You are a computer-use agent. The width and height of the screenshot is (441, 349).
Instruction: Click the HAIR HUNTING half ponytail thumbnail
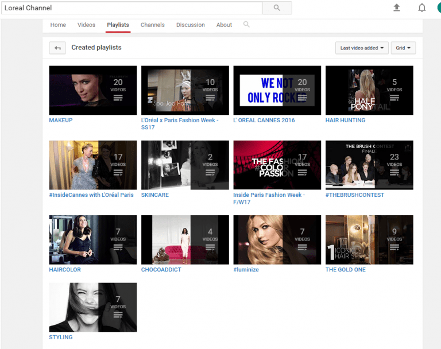tap(369, 90)
